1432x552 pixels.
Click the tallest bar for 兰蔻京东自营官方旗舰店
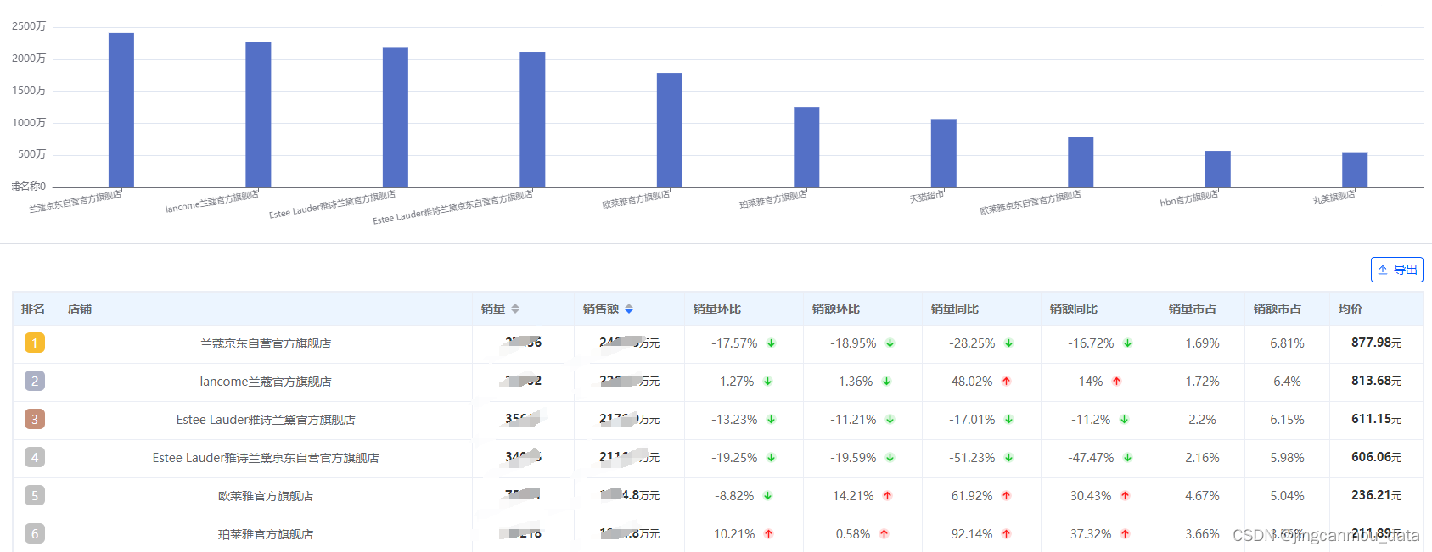pyautogui.click(x=121, y=110)
